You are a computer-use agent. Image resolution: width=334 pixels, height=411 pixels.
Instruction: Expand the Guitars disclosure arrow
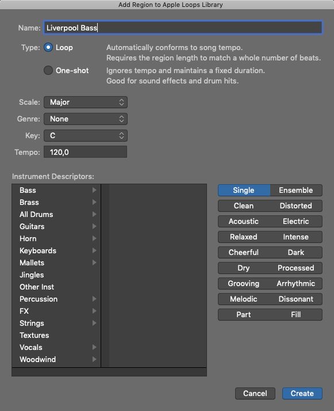click(94, 226)
